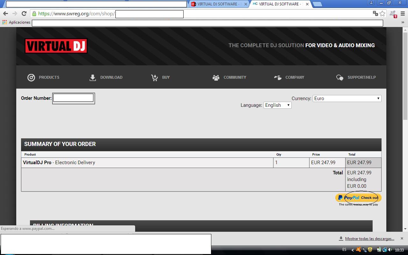Viewport: 408px width, 255px height.
Task: Click the vertical scrollbar thumb
Action: point(405,76)
